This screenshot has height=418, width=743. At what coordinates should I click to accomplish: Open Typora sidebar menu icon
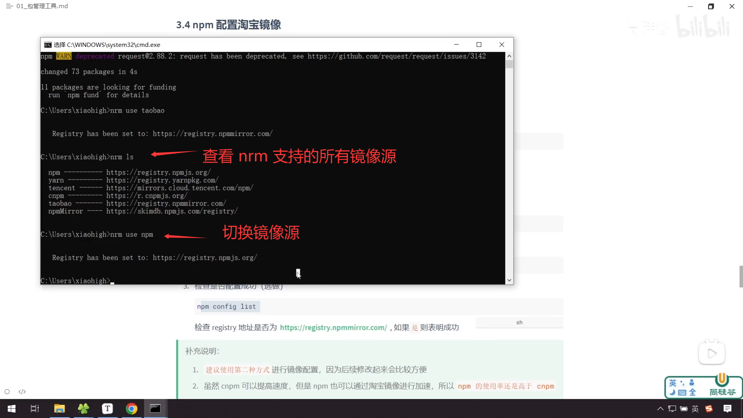pyautogui.click(x=9, y=6)
